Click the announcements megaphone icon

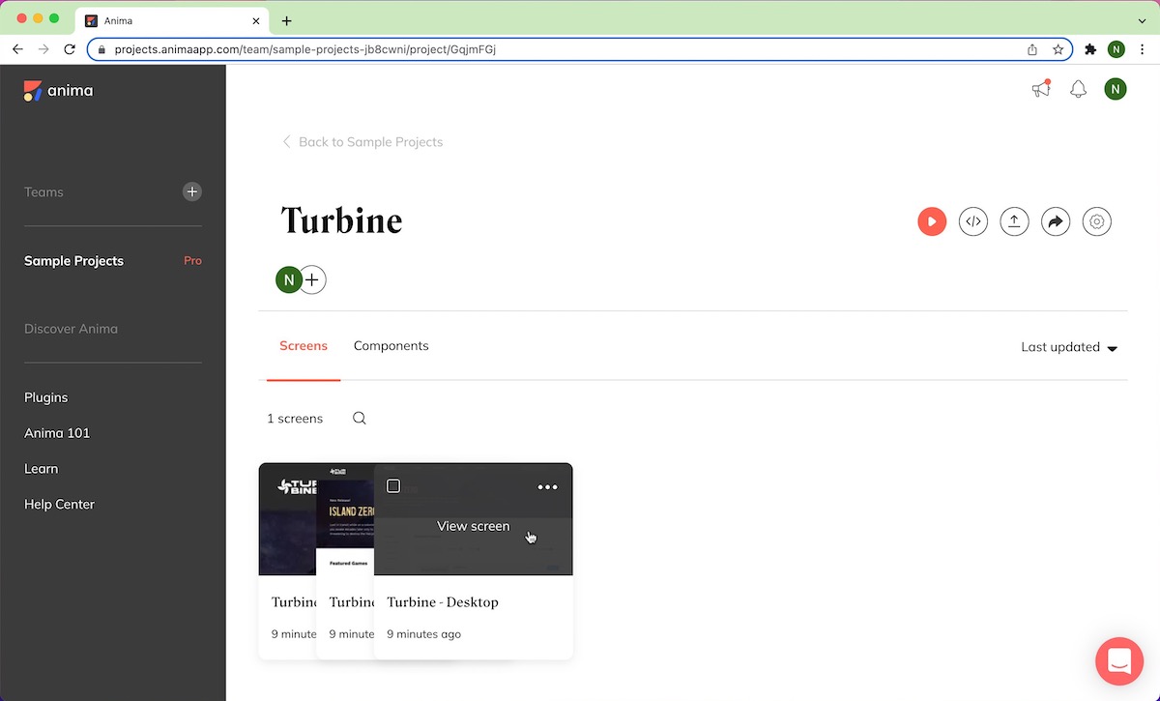(x=1040, y=89)
